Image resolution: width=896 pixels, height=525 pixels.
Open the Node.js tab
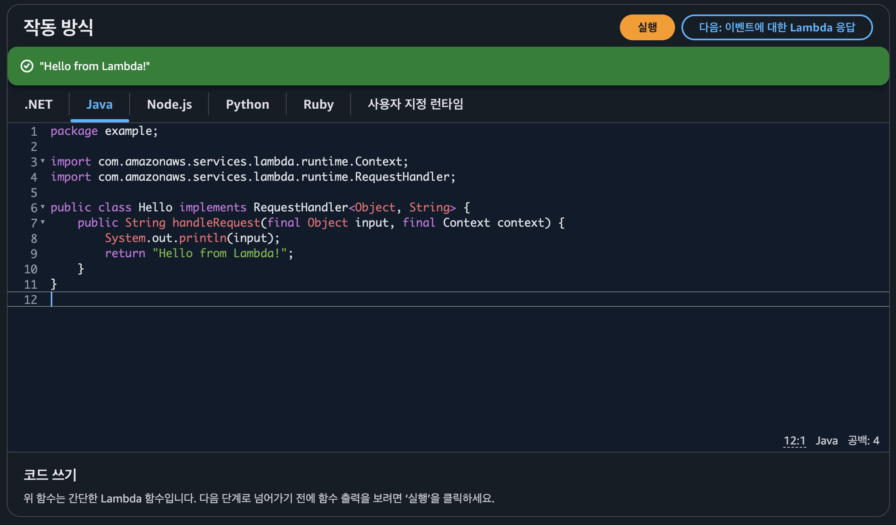point(169,104)
